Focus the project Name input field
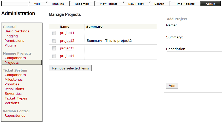 click(186, 31)
